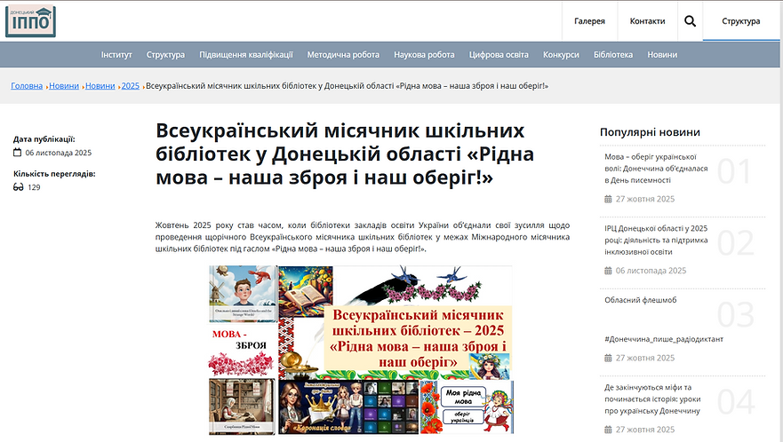783x442 pixels.
Task: Open news 'Обласний флешмоб'
Action: click(x=641, y=300)
